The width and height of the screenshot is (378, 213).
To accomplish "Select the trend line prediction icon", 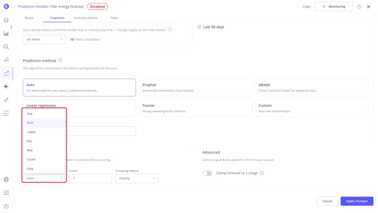I will (6, 73).
